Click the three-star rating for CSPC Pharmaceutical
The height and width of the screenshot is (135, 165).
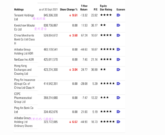point(104,98)
